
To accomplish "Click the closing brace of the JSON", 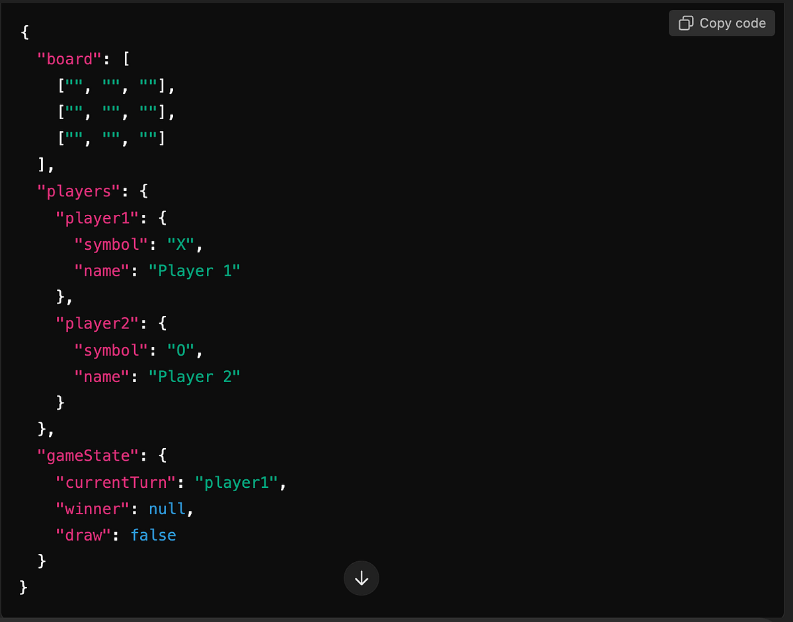I will 23,586.
